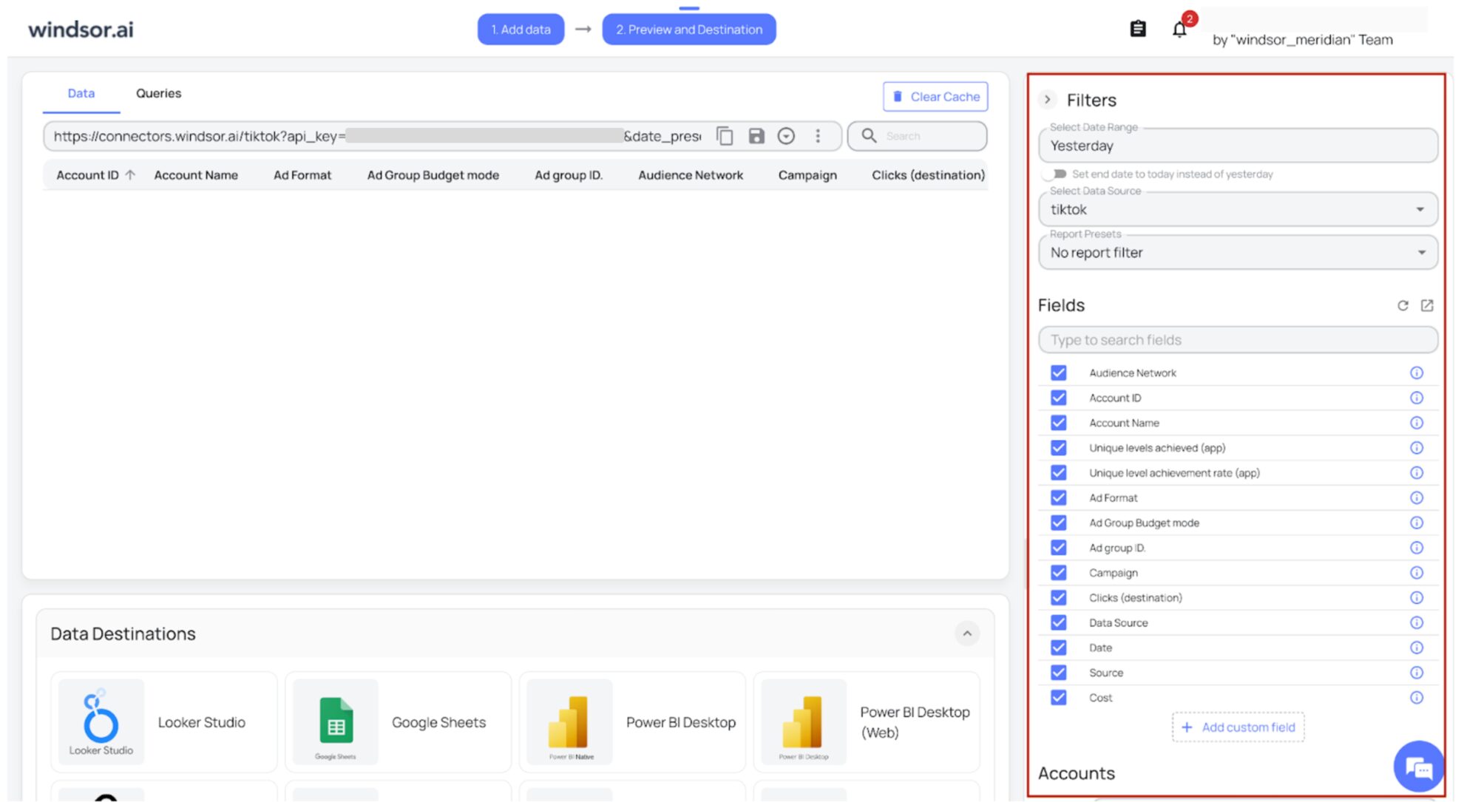
Task: Go to step 2 Preview and Destination
Action: pos(689,30)
